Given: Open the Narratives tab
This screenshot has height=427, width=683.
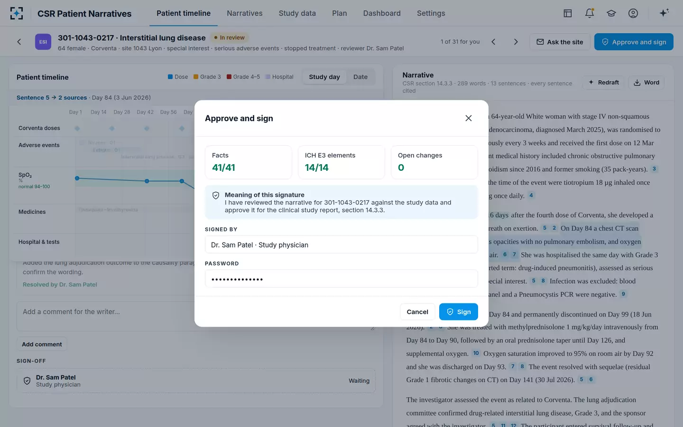Looking at the screenshot, I should pos(245,13).
